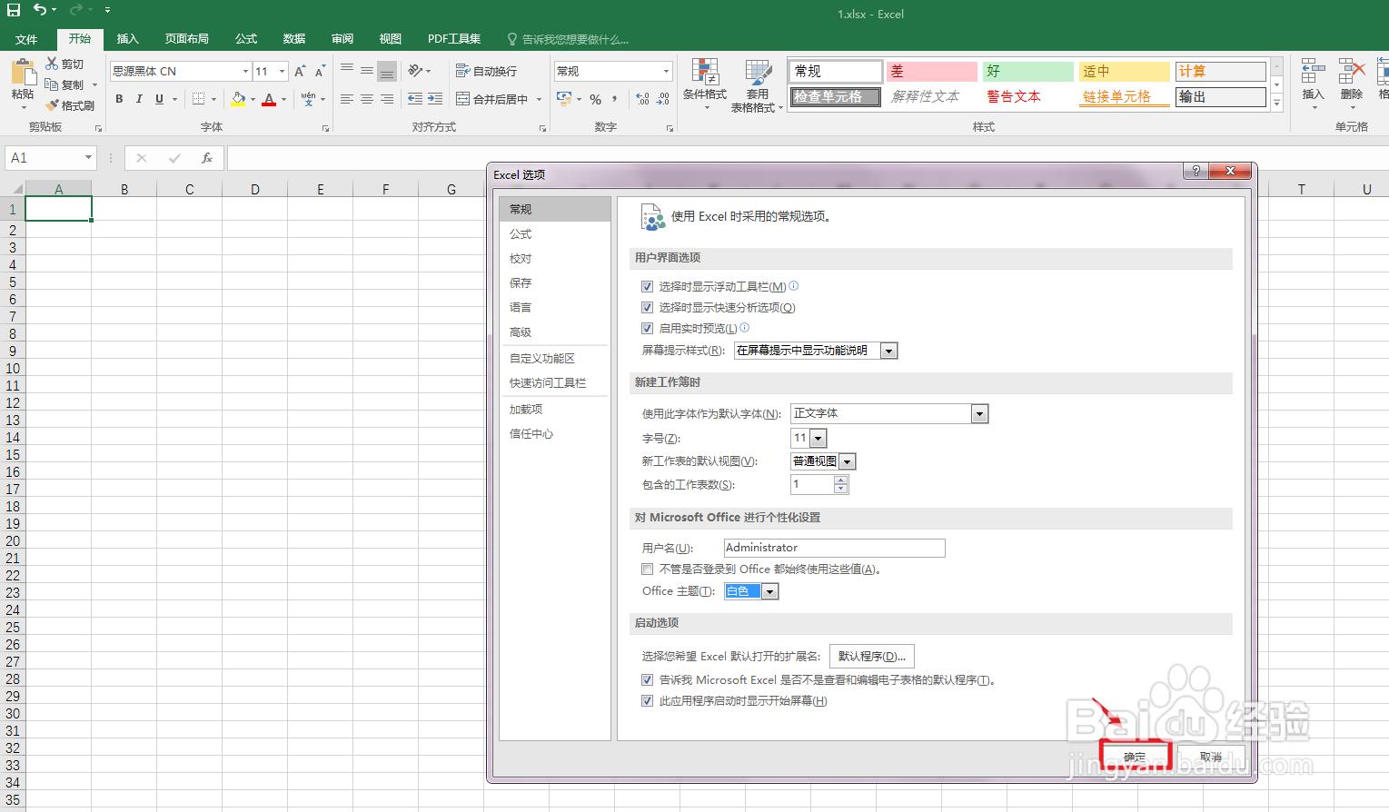Open the default font (正文字体) dropdown
The image size is (1389, 812).
click(979, 414)
